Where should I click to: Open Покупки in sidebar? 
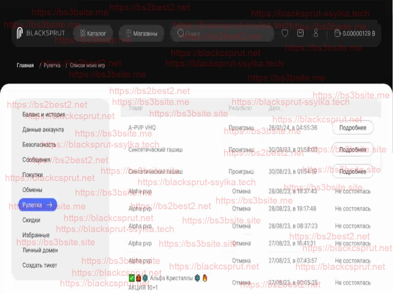(33, 175)
